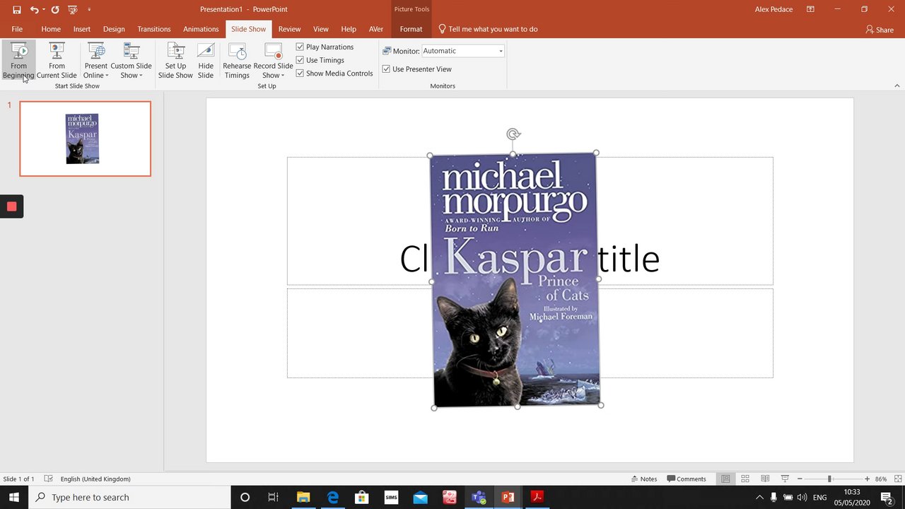Image resolution: width=905 pixels, height=509 pixels.
Task: Select slide 1 thumbnail in panel
Action: point(85,139)
